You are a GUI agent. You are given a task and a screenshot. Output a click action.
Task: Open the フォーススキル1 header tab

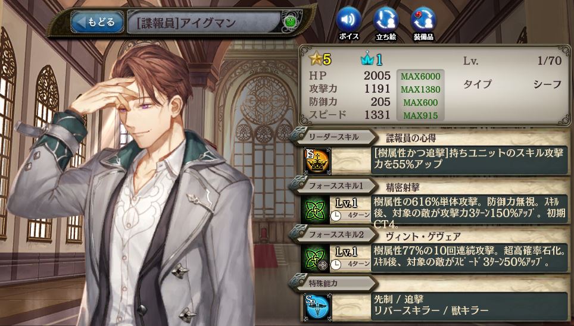pos(333,186)
